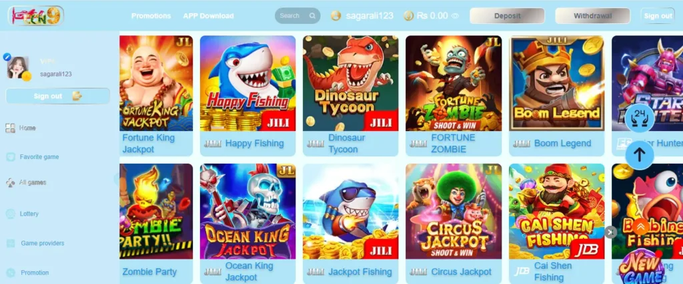683x284 pixels.
Task: Edit the profile avatar pencil icon
Action: click(7, 57)
